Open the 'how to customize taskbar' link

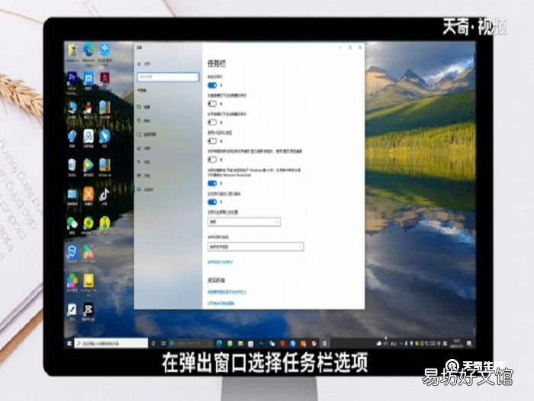[220, 262]
